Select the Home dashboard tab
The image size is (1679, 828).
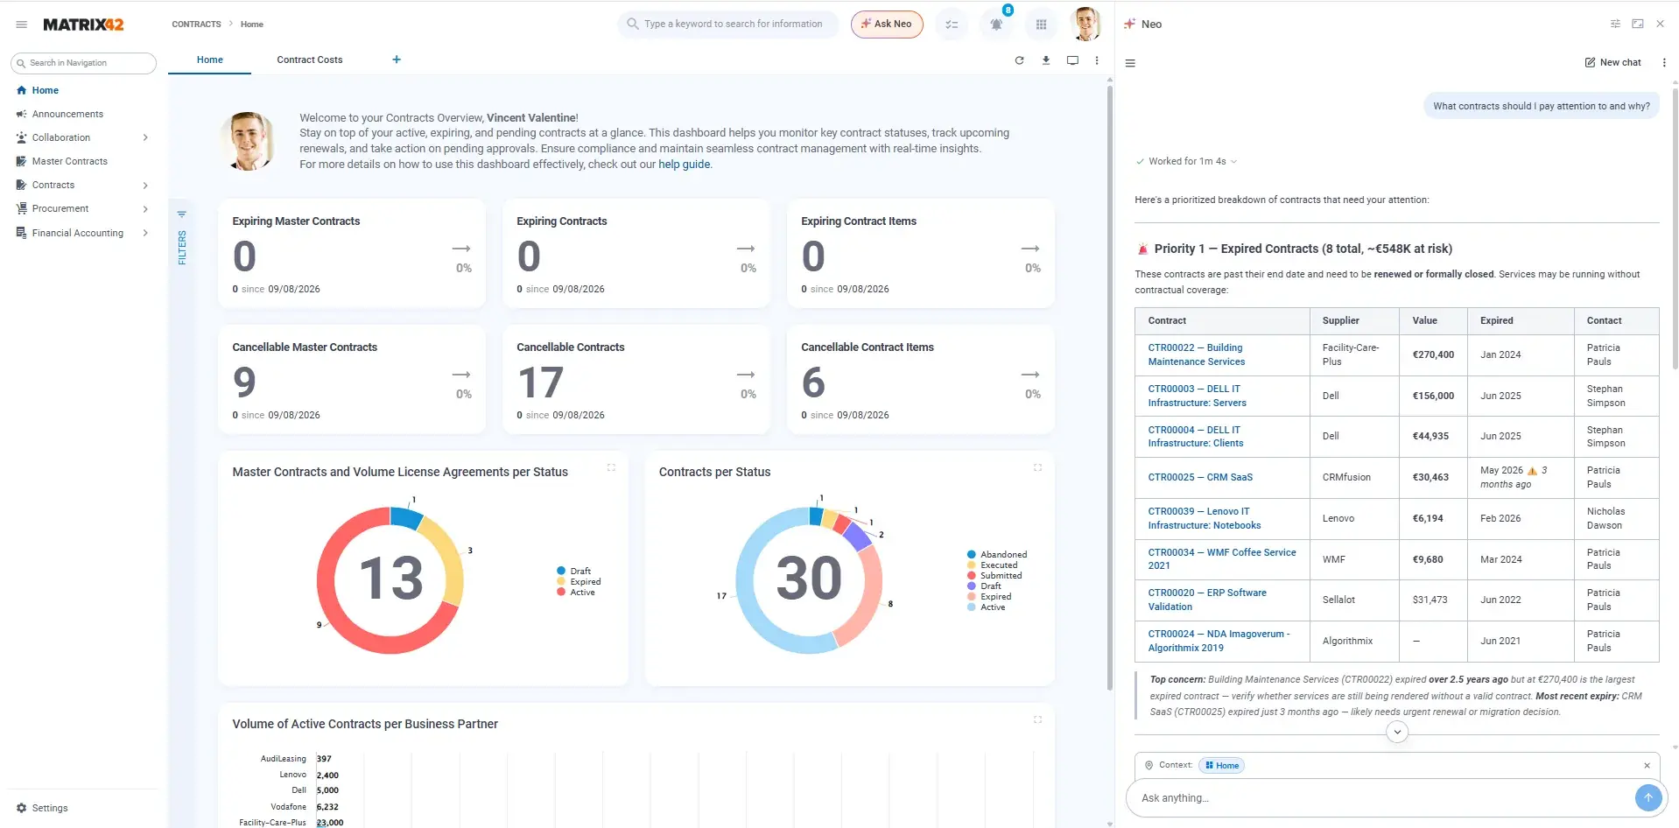(x=210, y=60)
